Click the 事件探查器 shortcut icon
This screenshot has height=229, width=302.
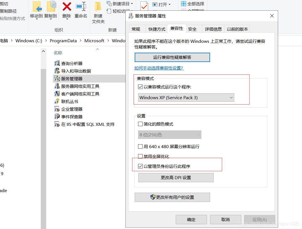point(57,117)
